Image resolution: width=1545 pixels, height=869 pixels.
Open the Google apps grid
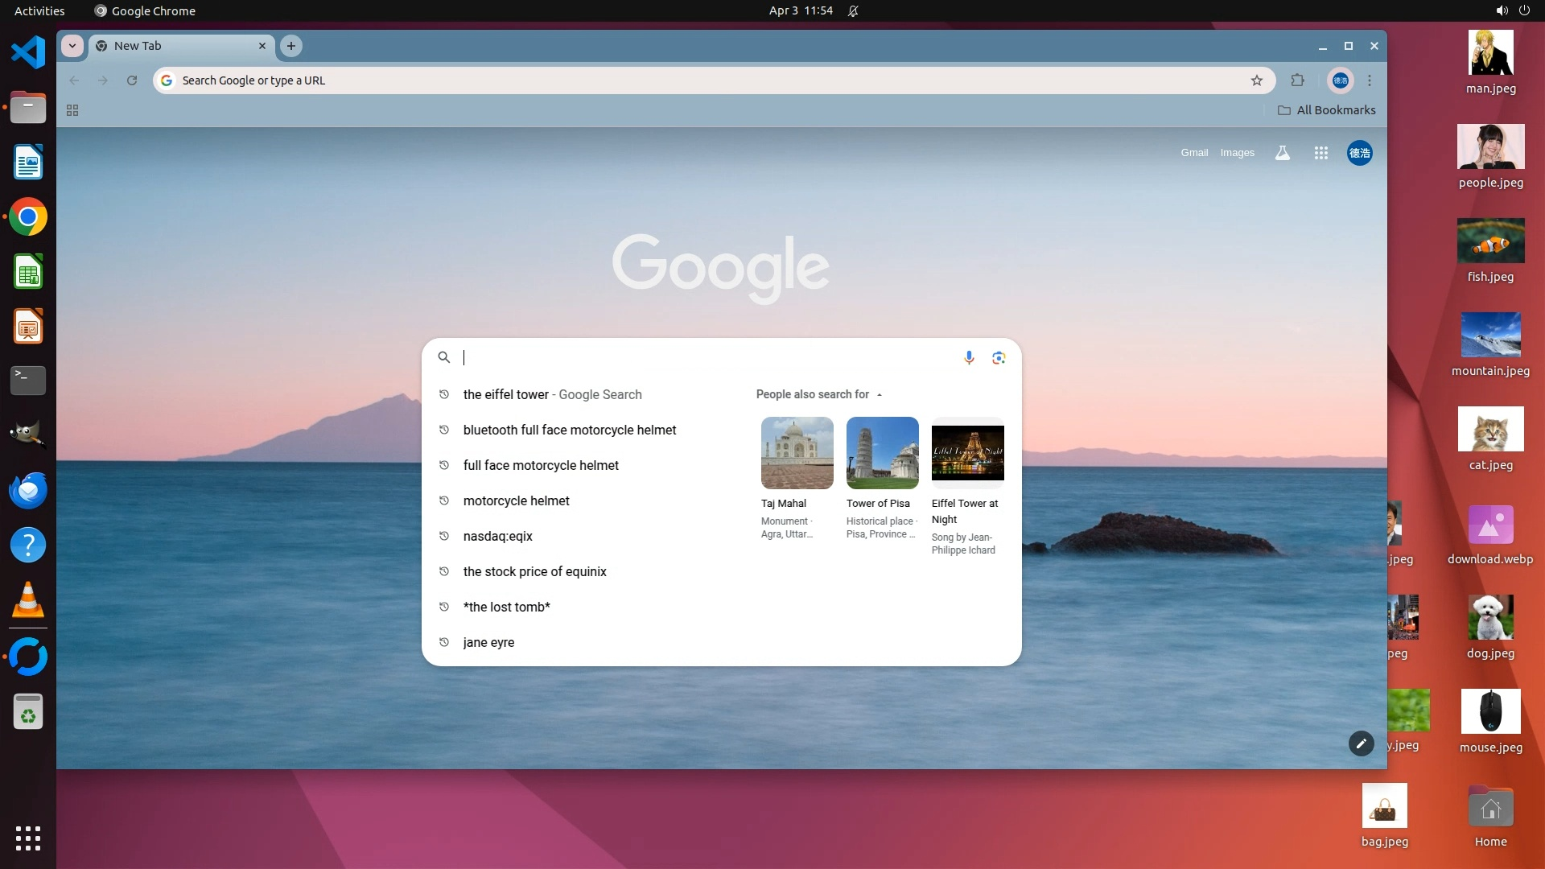coord(1320,153)
